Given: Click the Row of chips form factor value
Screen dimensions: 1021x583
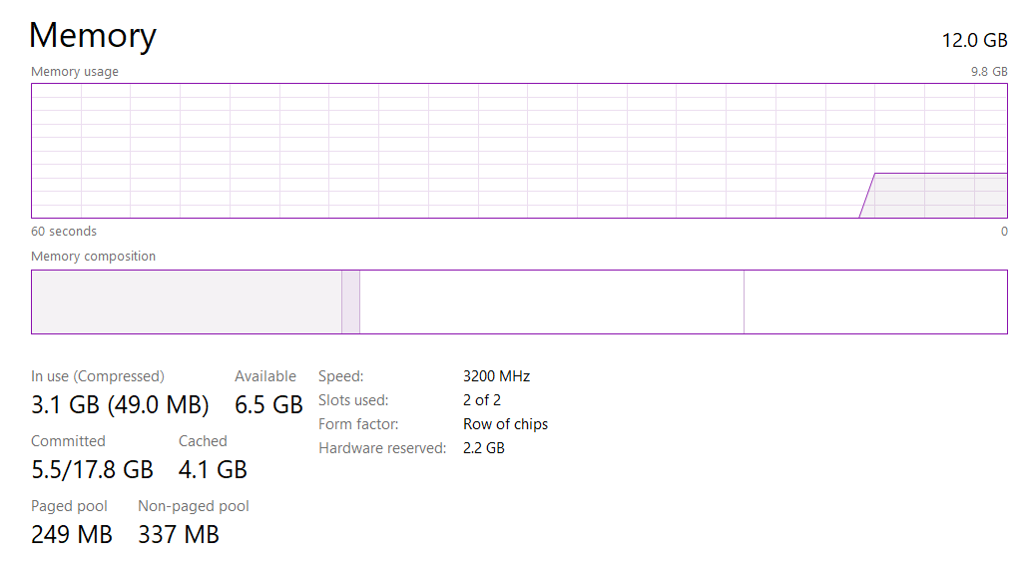Looking at the screenshot, I should click(505, 424).
